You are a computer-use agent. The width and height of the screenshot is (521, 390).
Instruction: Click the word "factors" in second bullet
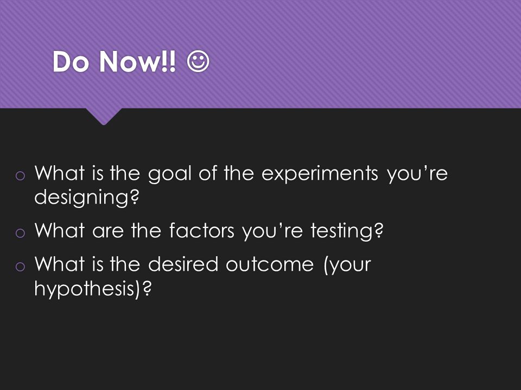click(202, 231)
